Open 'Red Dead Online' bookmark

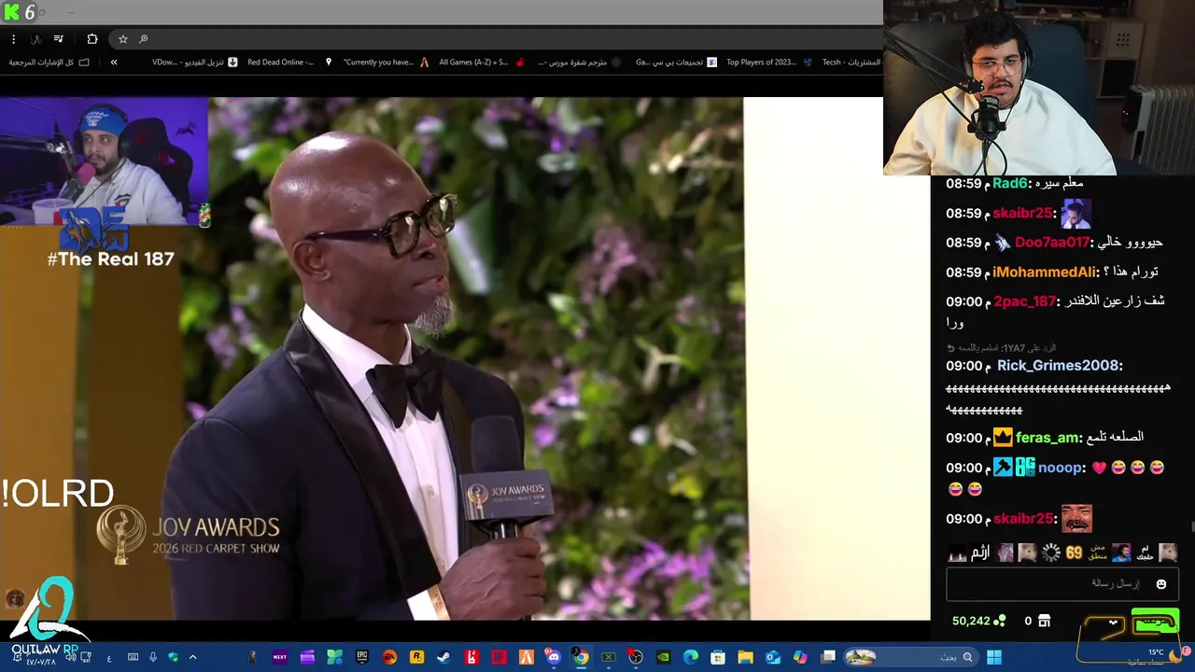[288, 63]
